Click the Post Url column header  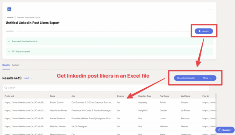click(x=206, y=96)
